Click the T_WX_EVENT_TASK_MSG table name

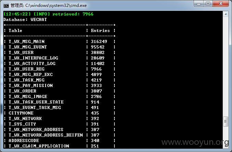coord(35,108)
